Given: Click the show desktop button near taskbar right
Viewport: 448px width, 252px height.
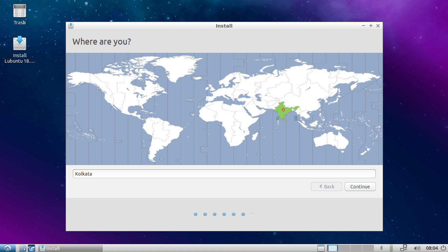Looking at the screenshot, I should 321,248.
